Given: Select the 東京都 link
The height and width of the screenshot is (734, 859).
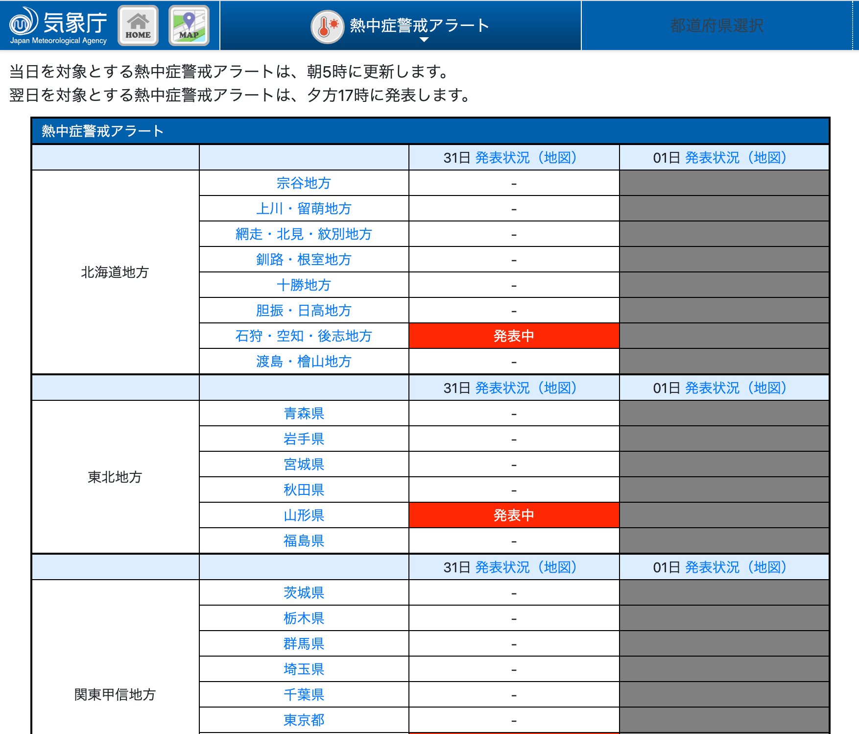Looking at the screenshot, I should 304,720.
